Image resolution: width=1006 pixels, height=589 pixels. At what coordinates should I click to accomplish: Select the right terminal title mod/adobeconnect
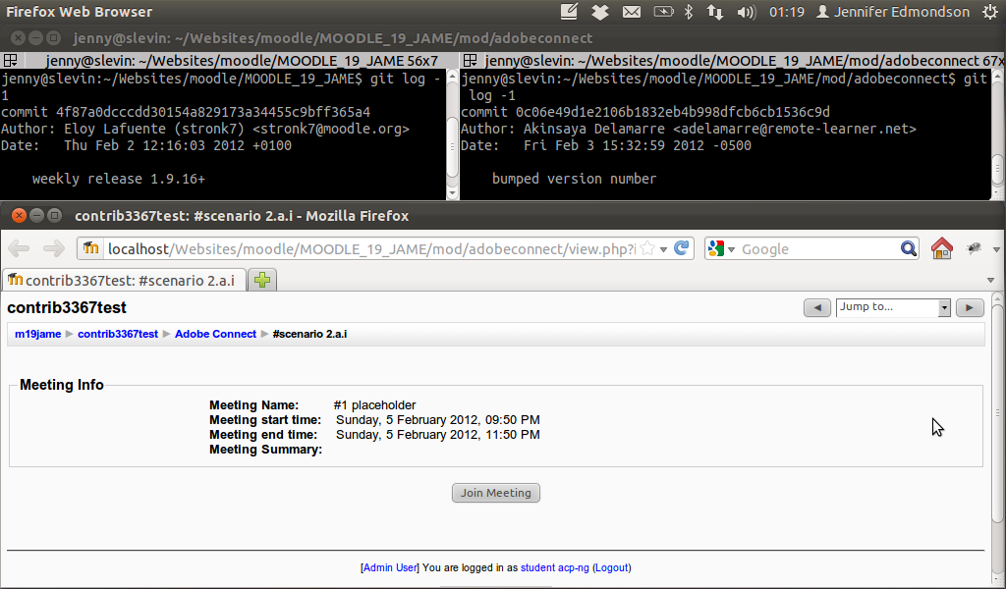[745, 61]
